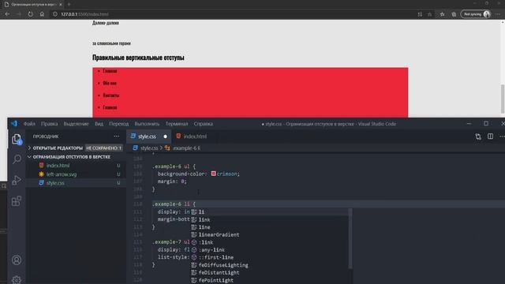Image resolution: width=505 pixels, height=284 pixels.
Task: Go to browser home page
Action: tap(42, 14)
